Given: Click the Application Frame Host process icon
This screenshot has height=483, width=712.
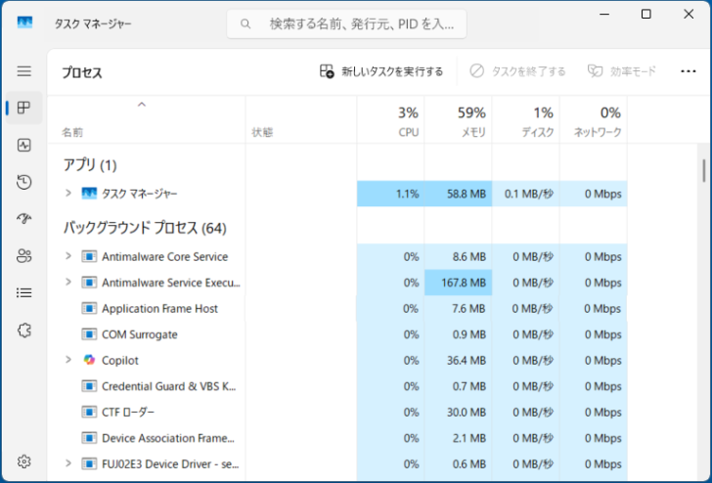Looking at the screenshot, I should [x=89, y=309].
